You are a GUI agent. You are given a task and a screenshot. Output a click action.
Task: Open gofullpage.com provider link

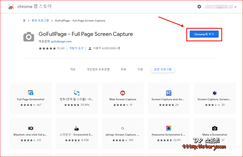click(x=61, y=41)
